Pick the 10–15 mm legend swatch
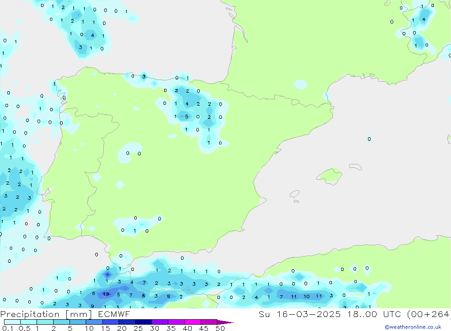The width and height of the screenshot is (451, 331). pyautogui.click(x=94, y=322)
